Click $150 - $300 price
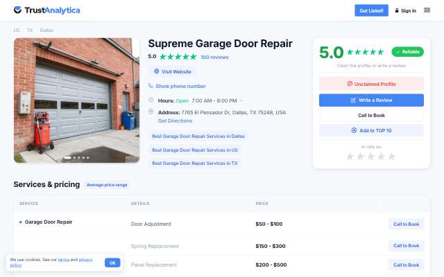The width and height of the screenshot is (444, 277). (271, 246)
